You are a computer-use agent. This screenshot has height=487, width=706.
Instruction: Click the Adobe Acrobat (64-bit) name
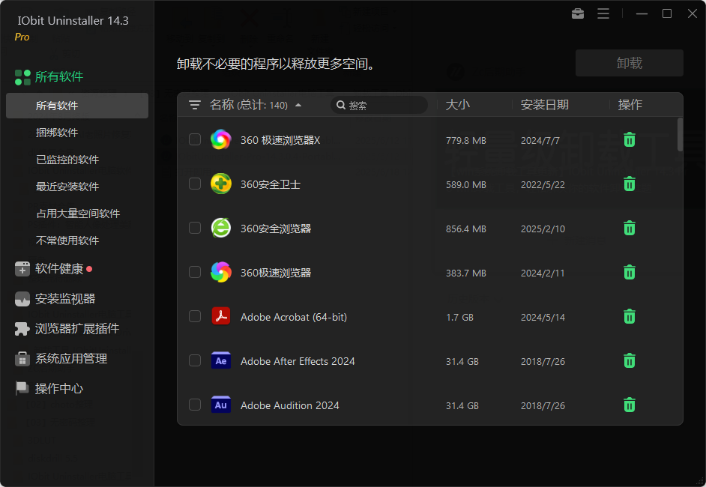294,317
